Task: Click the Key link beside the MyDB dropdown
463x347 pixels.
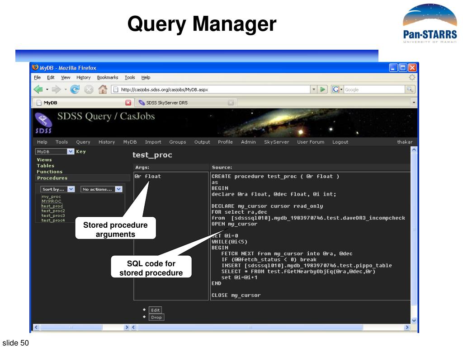Action: 81,151
